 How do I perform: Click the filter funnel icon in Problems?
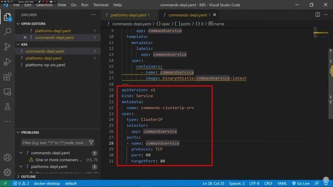point(92,142)
